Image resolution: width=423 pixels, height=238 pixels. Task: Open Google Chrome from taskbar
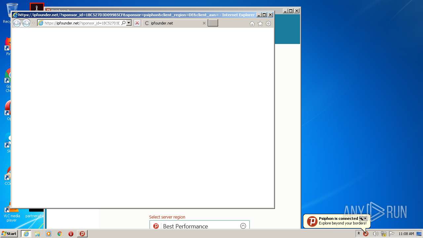[x=60, y=234]
